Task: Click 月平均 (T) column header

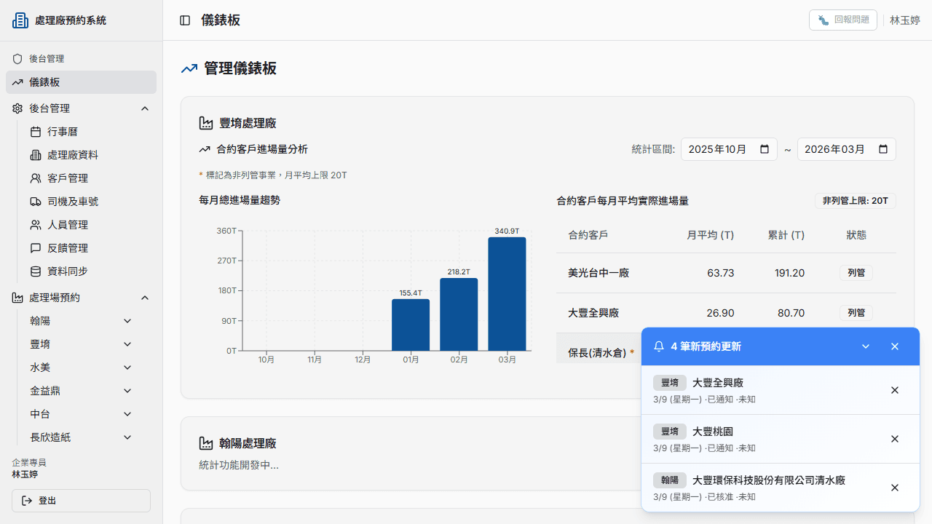Action: pyautogui.click(x=710, y=235)
